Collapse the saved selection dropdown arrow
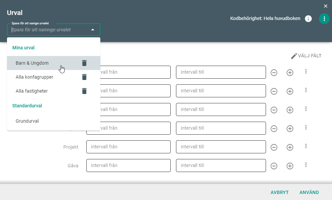Screen dimensions: 332x200 pyautogui.click(x=93, y=30)
